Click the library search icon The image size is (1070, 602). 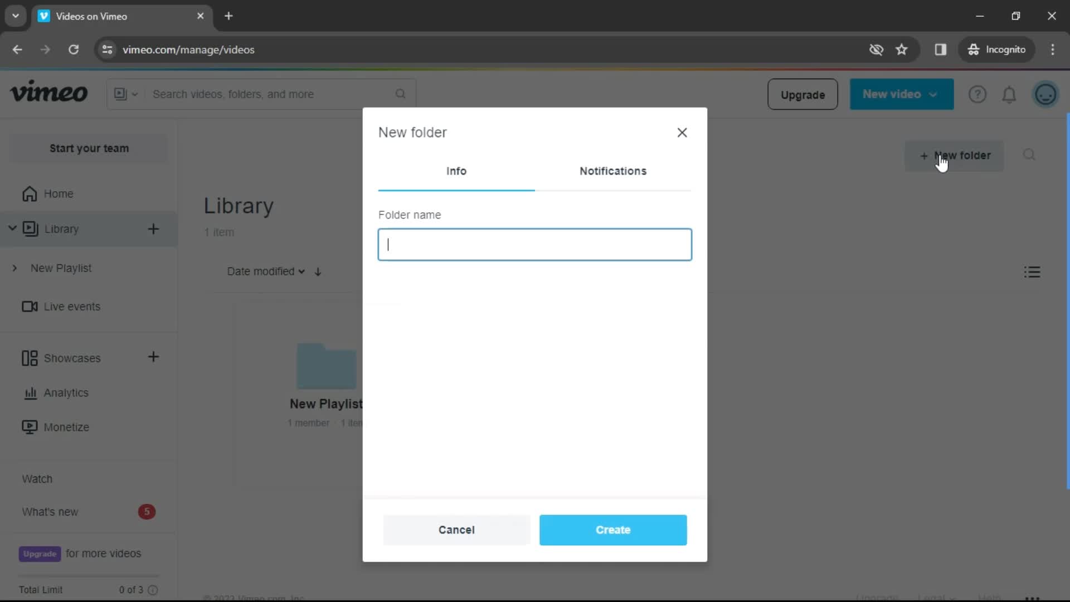(1029, 155)
